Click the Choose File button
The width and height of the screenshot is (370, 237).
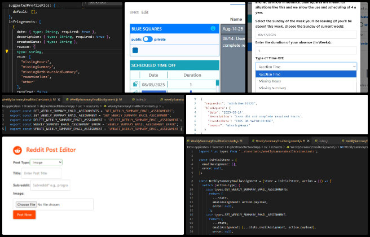click(x=26, y=204)
